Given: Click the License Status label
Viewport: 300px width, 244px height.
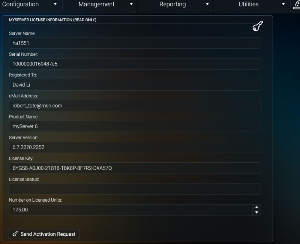Looking at the screenshot, I should [24, 180].
